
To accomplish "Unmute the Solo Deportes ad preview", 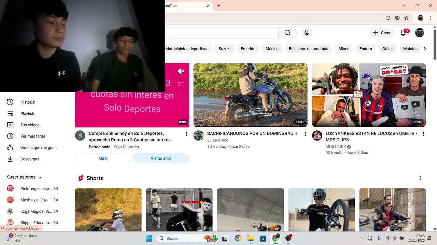I will (x=181, y=71).
